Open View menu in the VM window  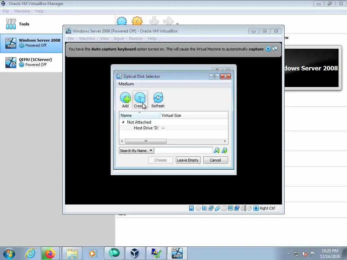(104, 39)
